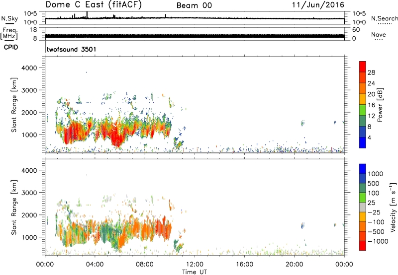The image size is (398, 275).
Task: Click the '16' power scale value
Action: (371, 105)
